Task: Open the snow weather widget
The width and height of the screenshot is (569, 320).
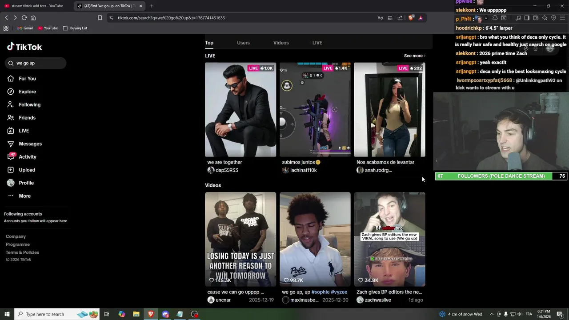Action: click(461, 314)
